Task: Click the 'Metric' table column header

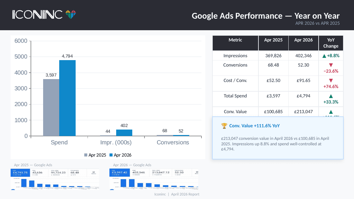Action: tap(235, 40)
